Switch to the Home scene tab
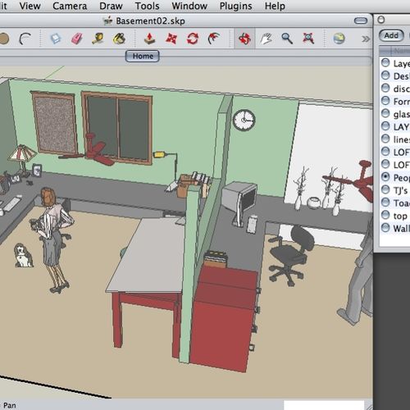 tap(143, 56)
